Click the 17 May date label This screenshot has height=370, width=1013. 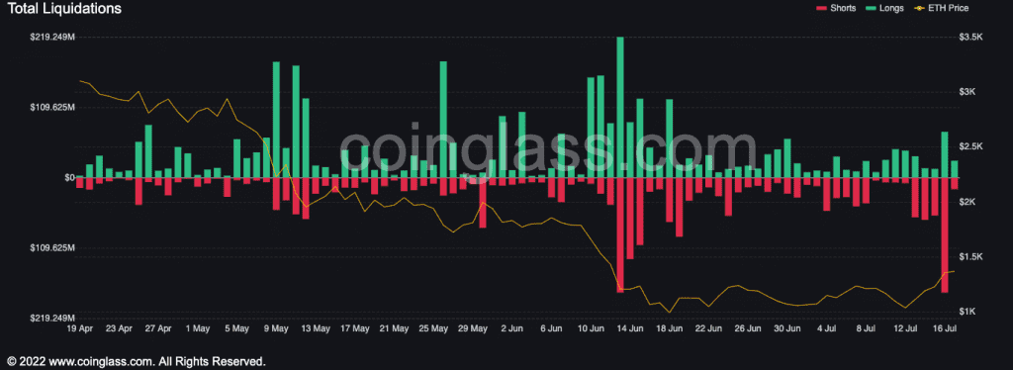tap(355, 328)
